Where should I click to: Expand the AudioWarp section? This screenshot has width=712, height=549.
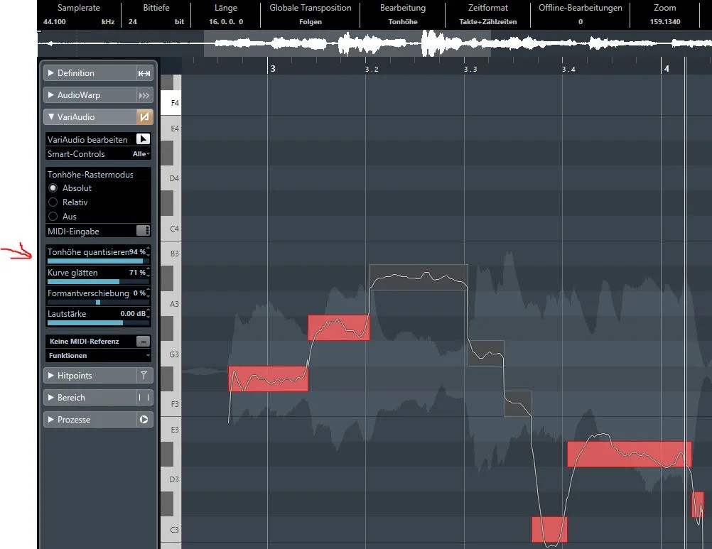[51, 95]
